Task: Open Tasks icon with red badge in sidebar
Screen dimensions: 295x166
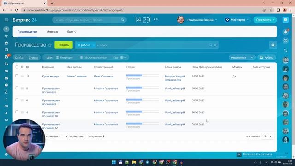Action: click(x=6, y=57)
